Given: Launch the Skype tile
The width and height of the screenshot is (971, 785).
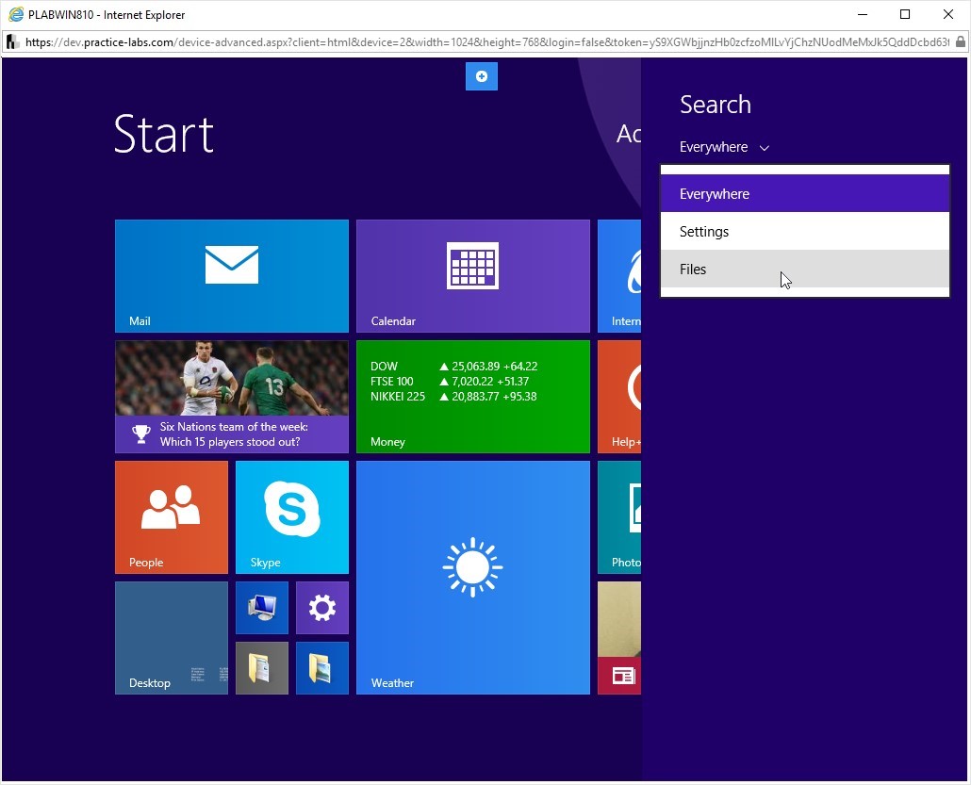Looking at the screenshot, I should click(x=292, y=517).
